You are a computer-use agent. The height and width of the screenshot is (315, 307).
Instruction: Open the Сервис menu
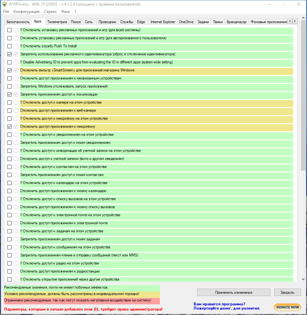(50, 12)
